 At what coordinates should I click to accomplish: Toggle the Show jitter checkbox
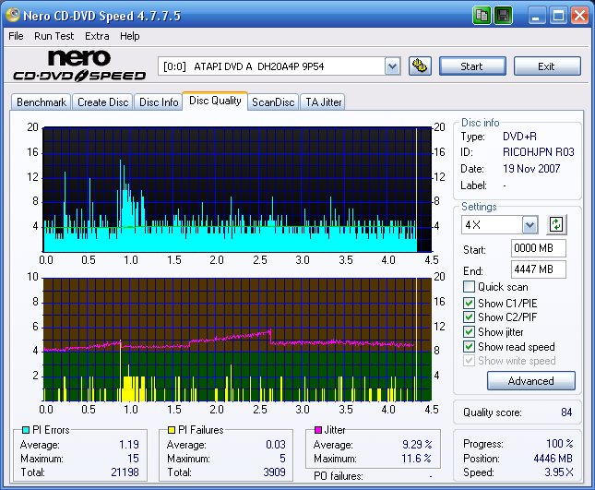point(470,332)
